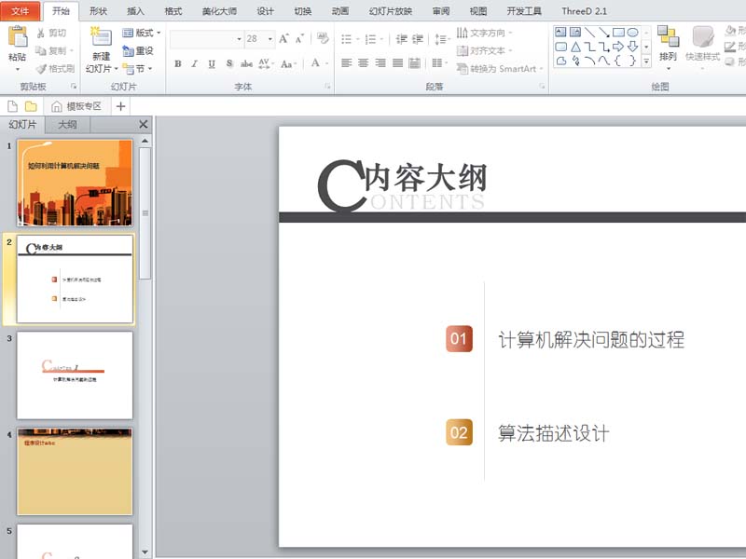Image resolution: width=746 pixels, height=559 pixels.
Task: Click the Paste icon in clipboard group
Action: click(18, 37)
